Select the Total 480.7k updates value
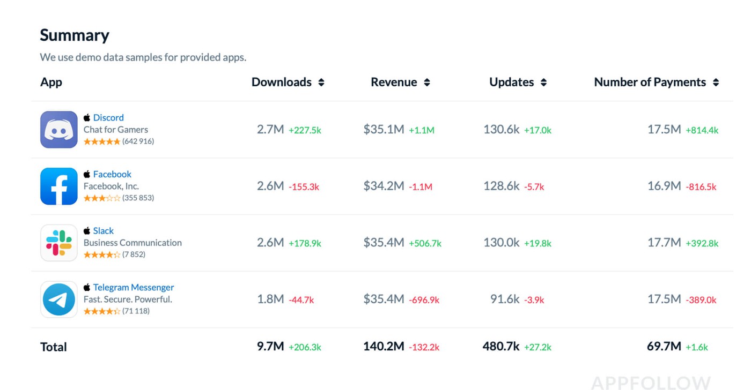The image size is (751, 390). [501, 347]
